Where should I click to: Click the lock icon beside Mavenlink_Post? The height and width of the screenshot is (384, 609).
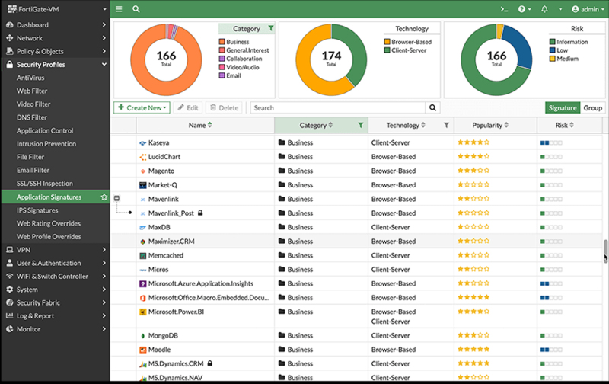(x=200, y=213)
